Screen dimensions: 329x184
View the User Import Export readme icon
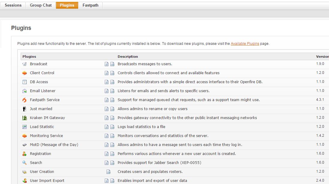pyautogui.click(x=107, y=181)
